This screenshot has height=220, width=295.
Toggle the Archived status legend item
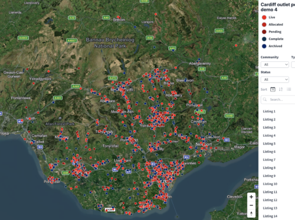tap(272, 46)
